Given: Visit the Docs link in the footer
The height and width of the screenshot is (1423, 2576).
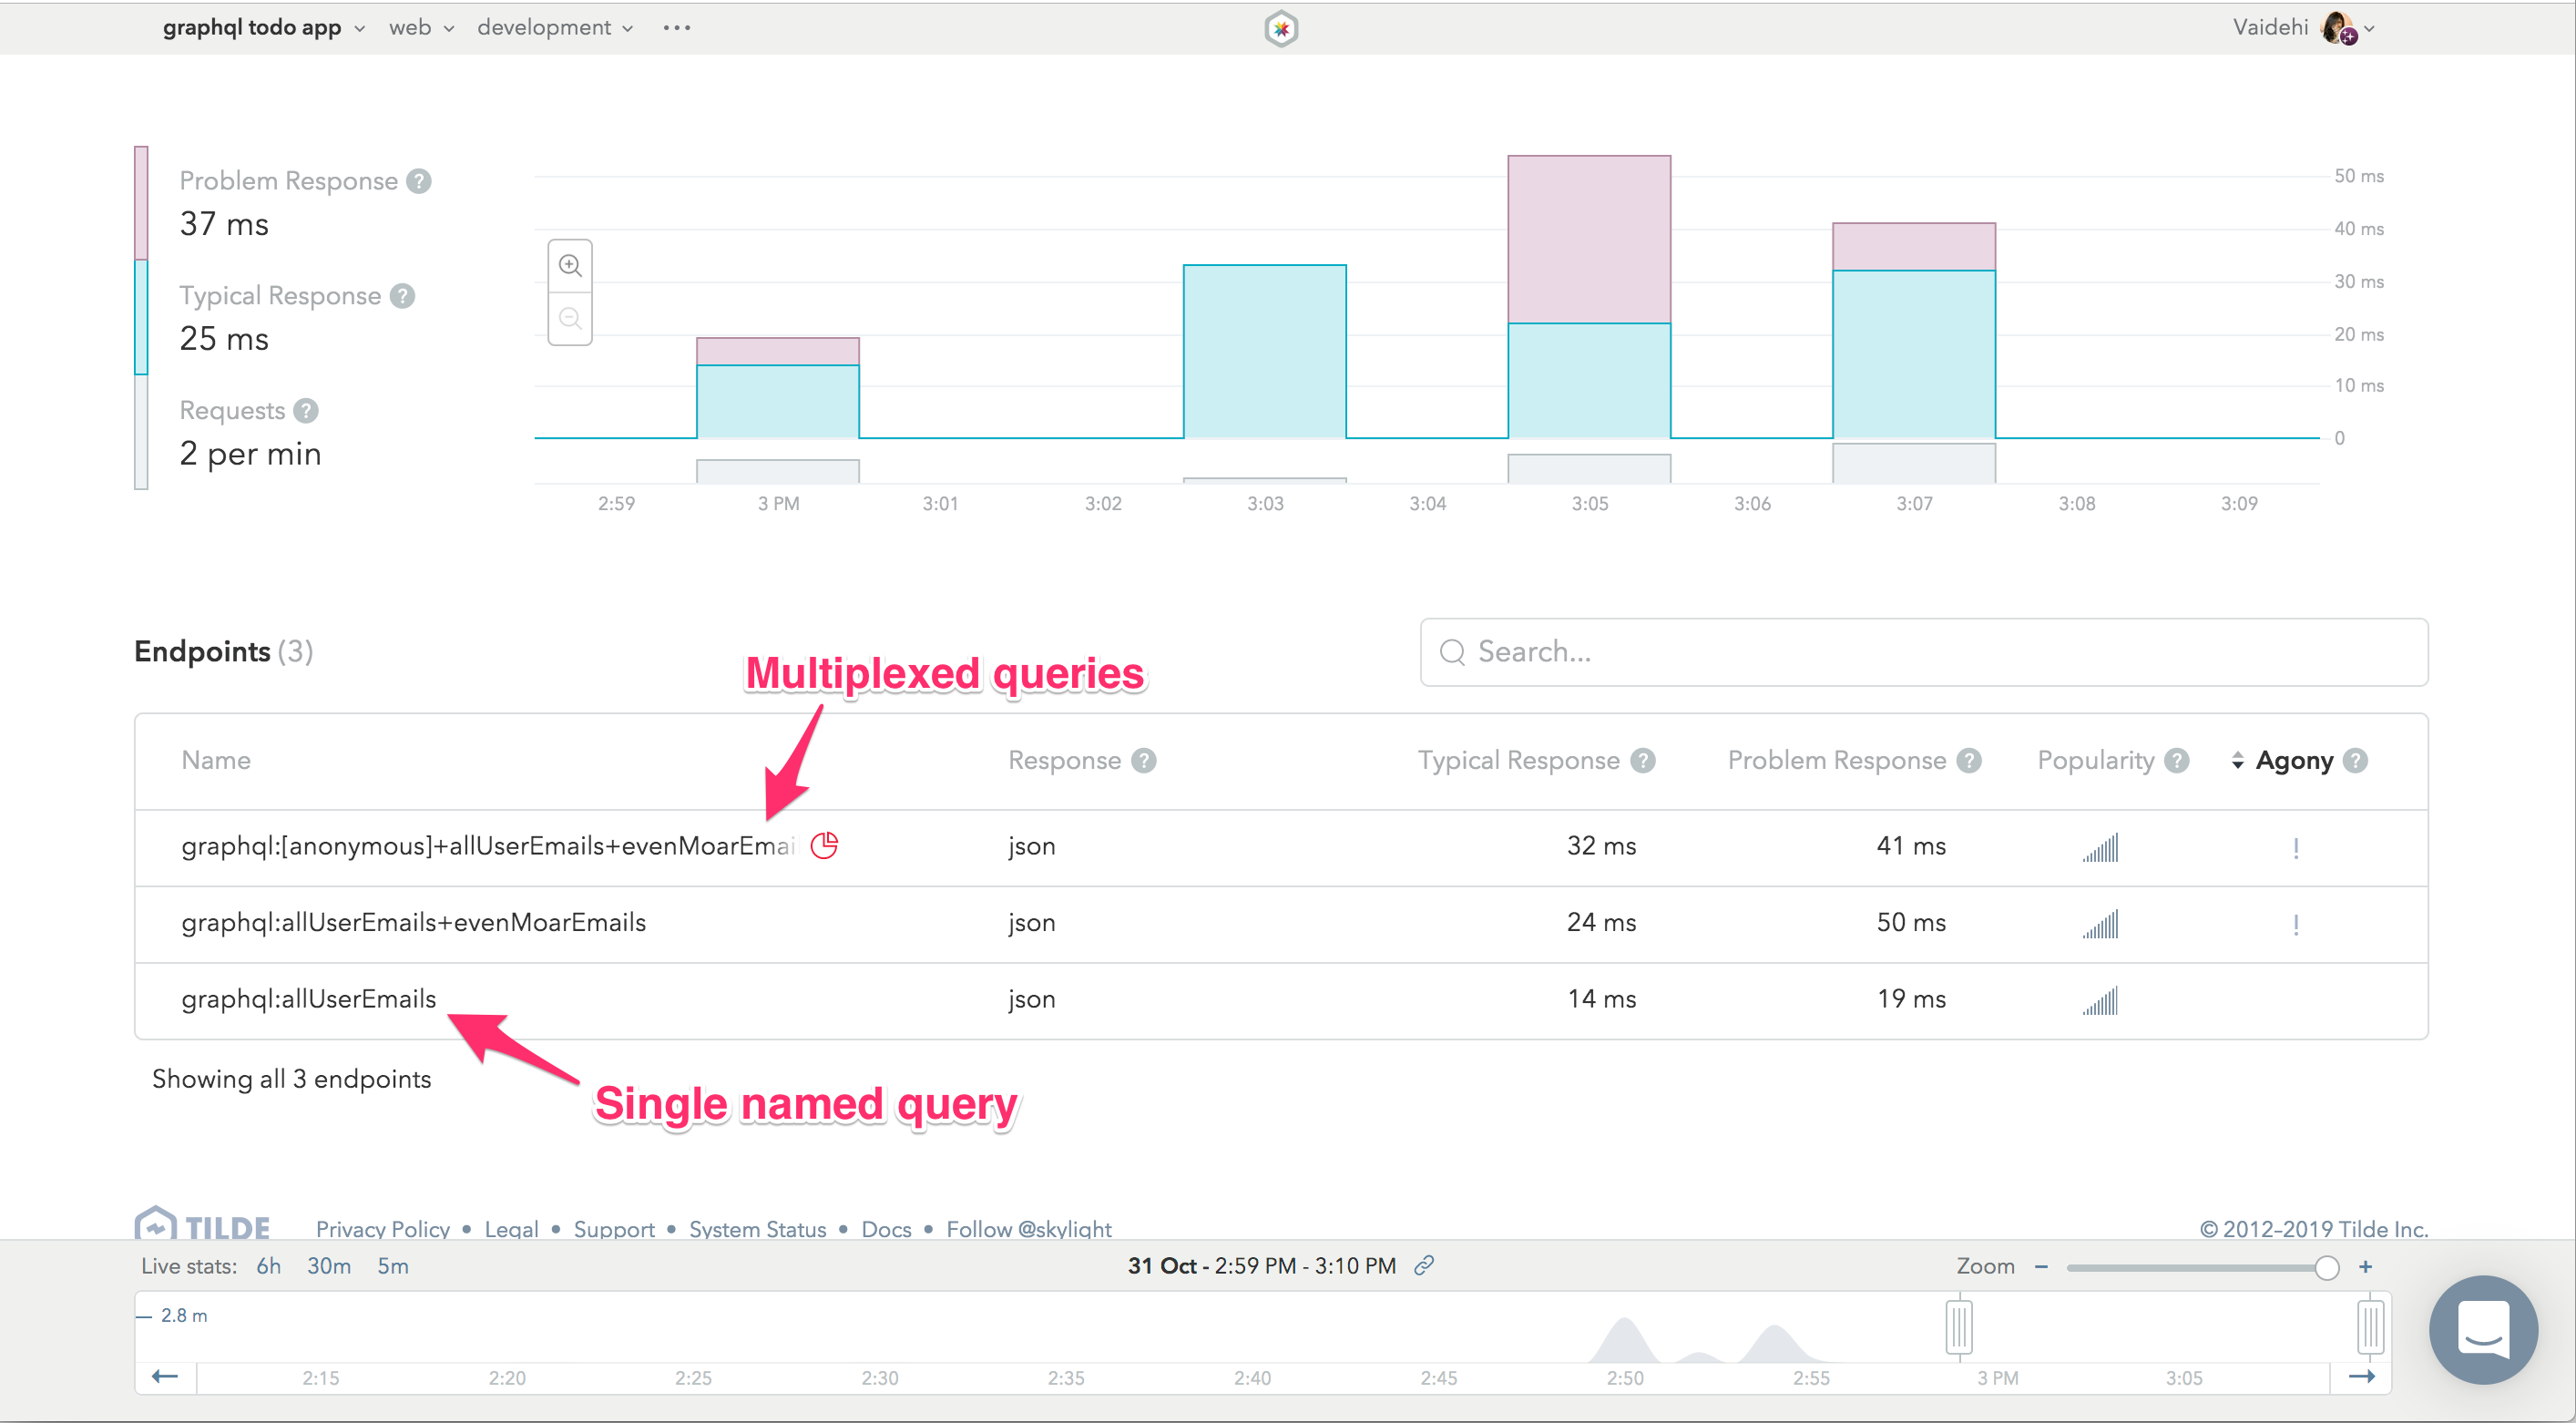Looking at the screenshot, I should pyautogui.click(x=885, y=1229).
